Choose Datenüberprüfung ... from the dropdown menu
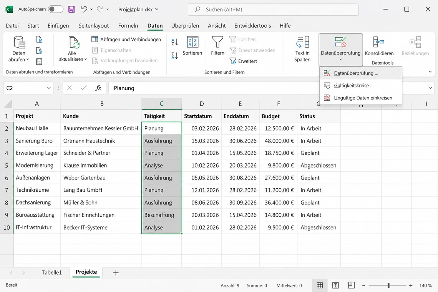Viewport: 438px width, 292px height. click(x=361, y=73)
